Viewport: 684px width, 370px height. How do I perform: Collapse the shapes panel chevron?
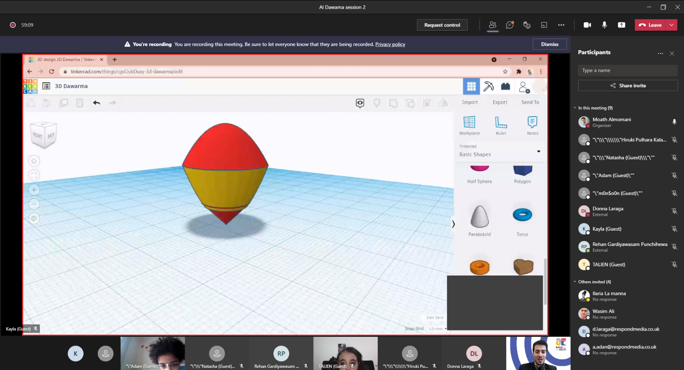(453, 224)
